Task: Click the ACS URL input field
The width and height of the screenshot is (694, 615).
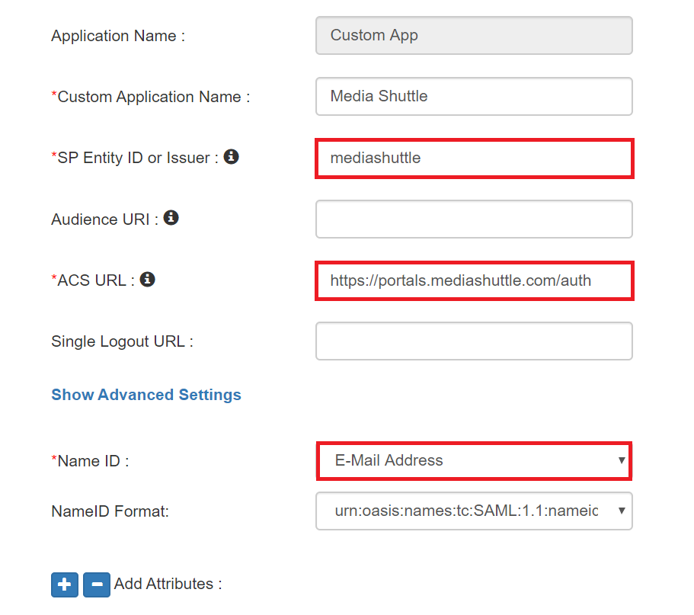Action: click(474, 280)
